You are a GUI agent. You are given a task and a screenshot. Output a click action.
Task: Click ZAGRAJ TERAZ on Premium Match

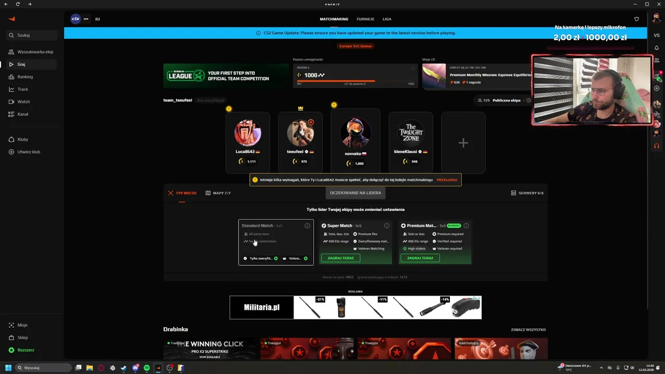pyautogui.click(x=420, y=258)
